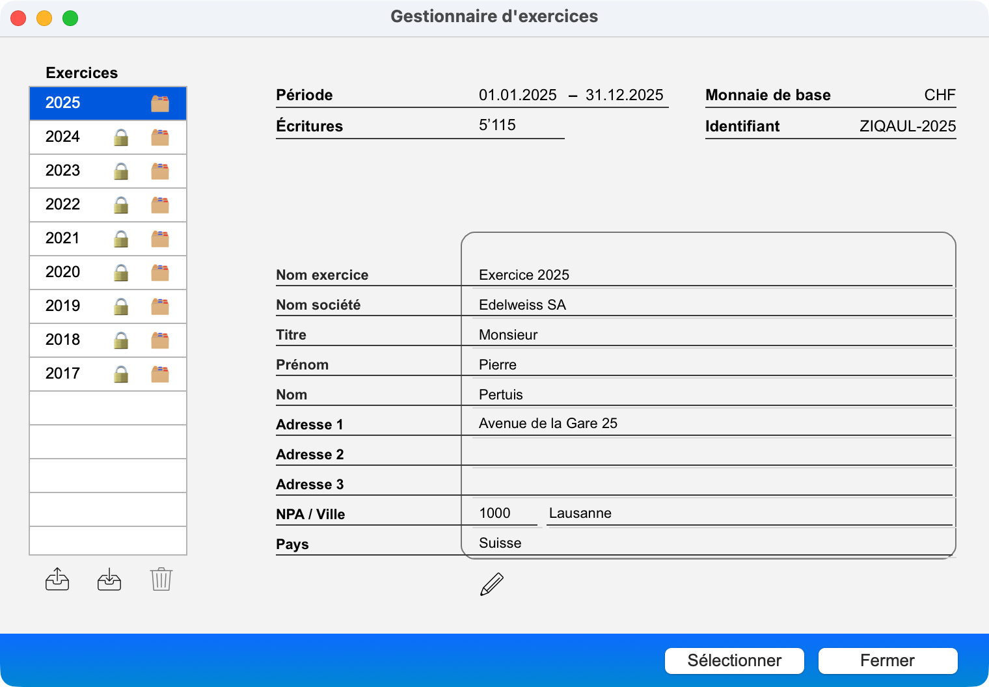
Task: Click the trash icon to delete exercise
Action: (161, 579)
